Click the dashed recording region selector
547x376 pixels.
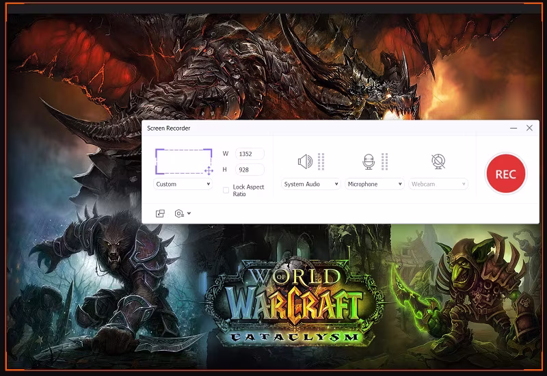click(x=183, y=161)
